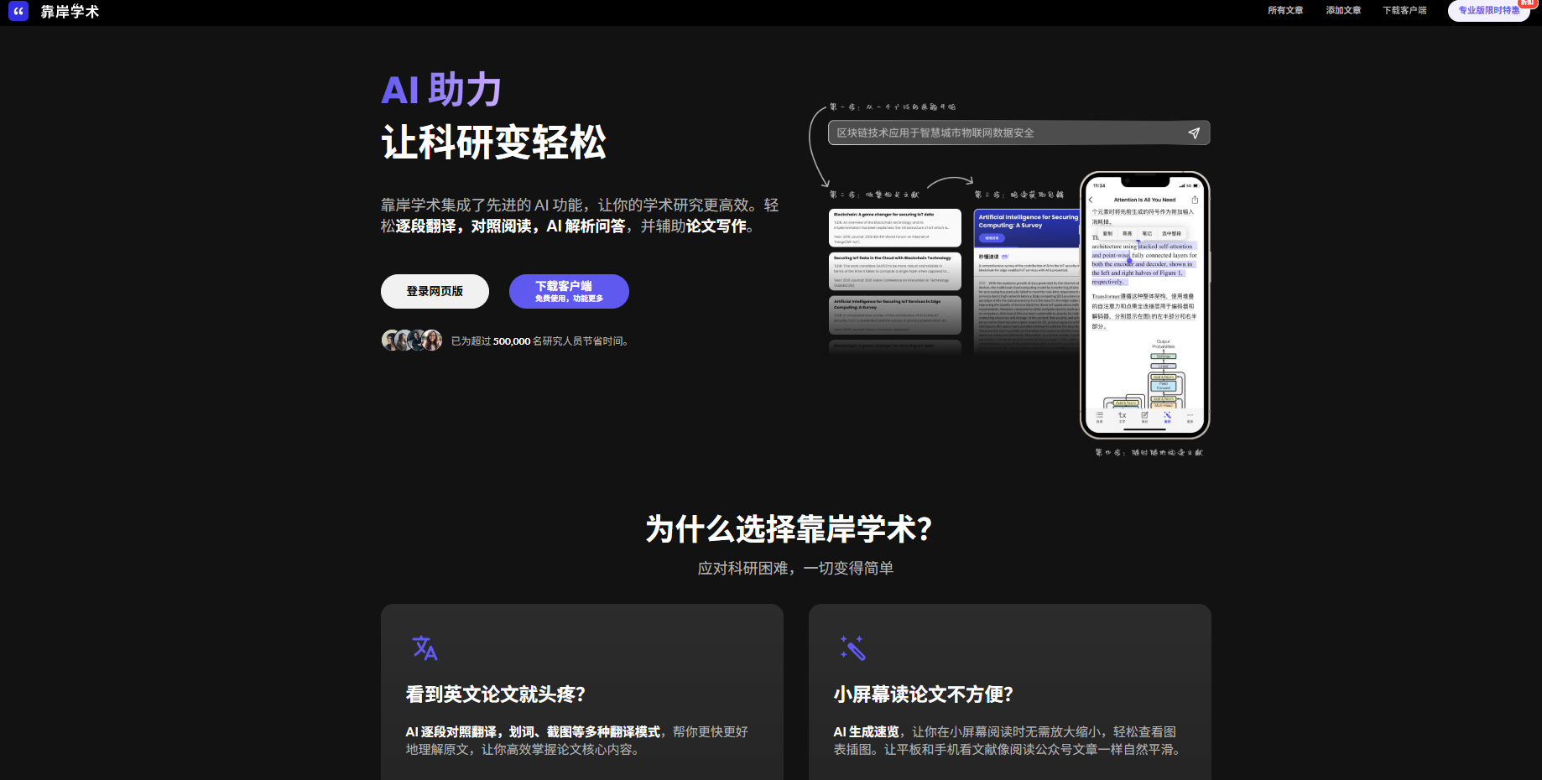This screenshot has width=1542, height=780.
Task: Click the send paper-plane icon in search bar
Action: pos(1194,133)
